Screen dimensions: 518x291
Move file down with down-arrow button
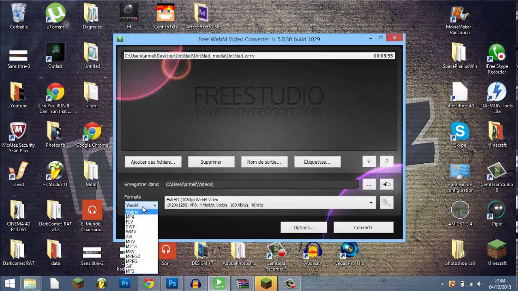point(386,161)
